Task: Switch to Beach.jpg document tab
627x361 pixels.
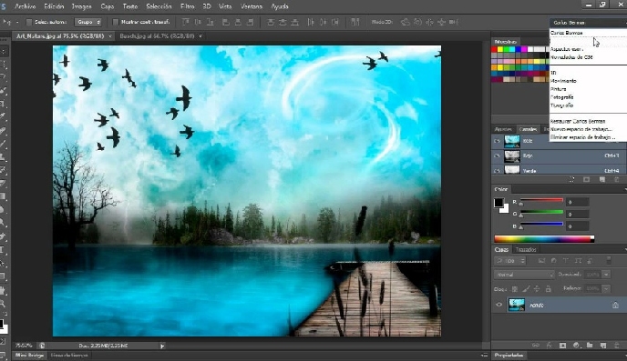Action: click(x=157, y=35)
